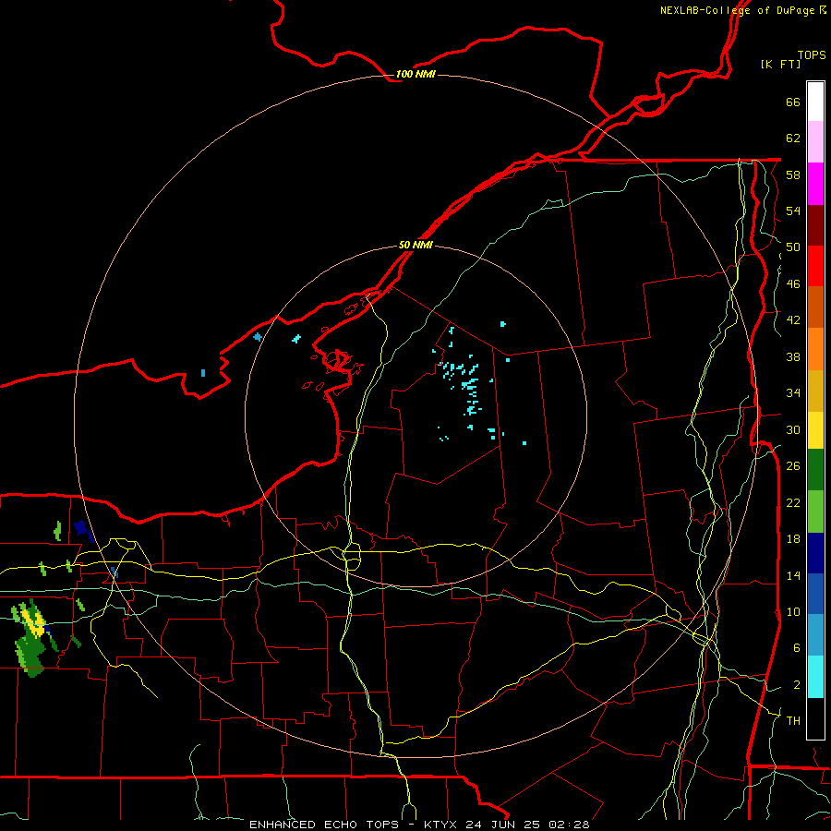Click the legend value 42

(x=793, y=320)
